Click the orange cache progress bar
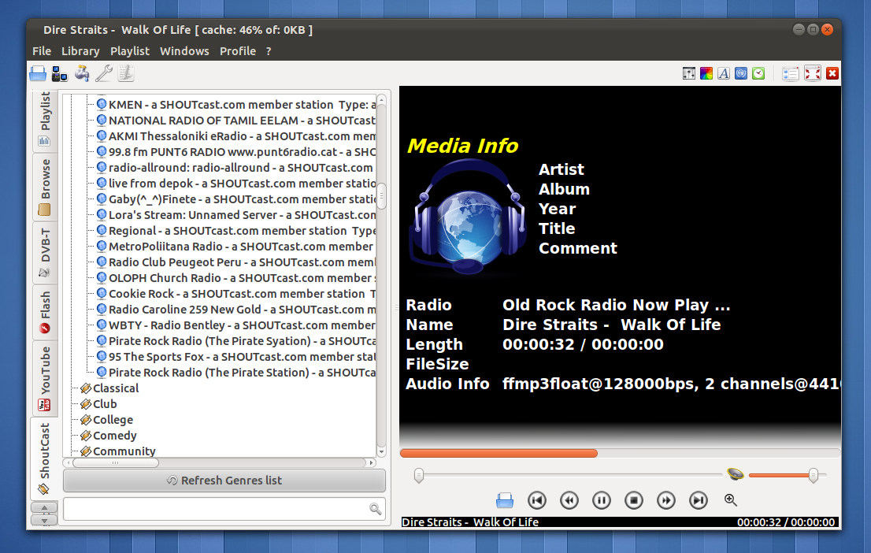This screenshot has height=553, width=871. [x=499, y=454]
